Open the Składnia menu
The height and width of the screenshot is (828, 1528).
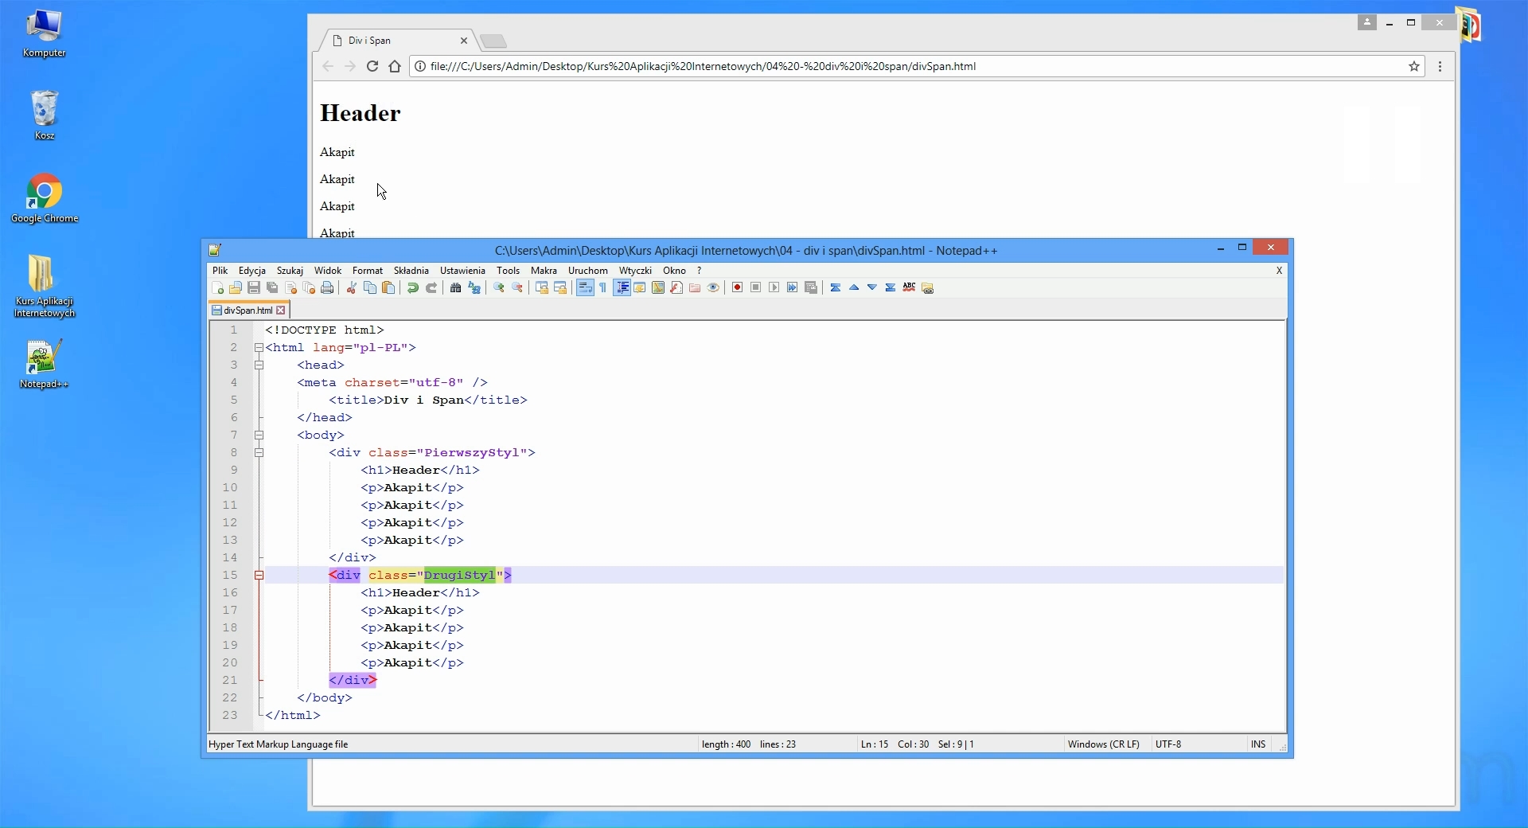point(411,271)
